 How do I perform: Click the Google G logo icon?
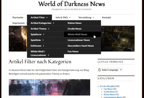pos(100,70)
